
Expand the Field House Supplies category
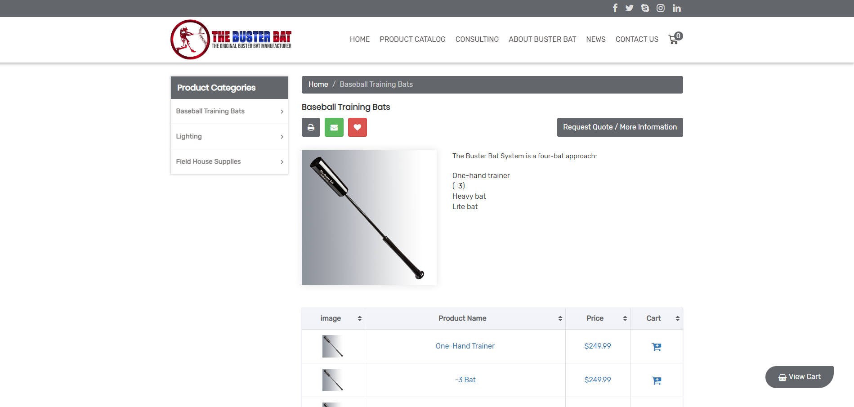click(229, 161)
